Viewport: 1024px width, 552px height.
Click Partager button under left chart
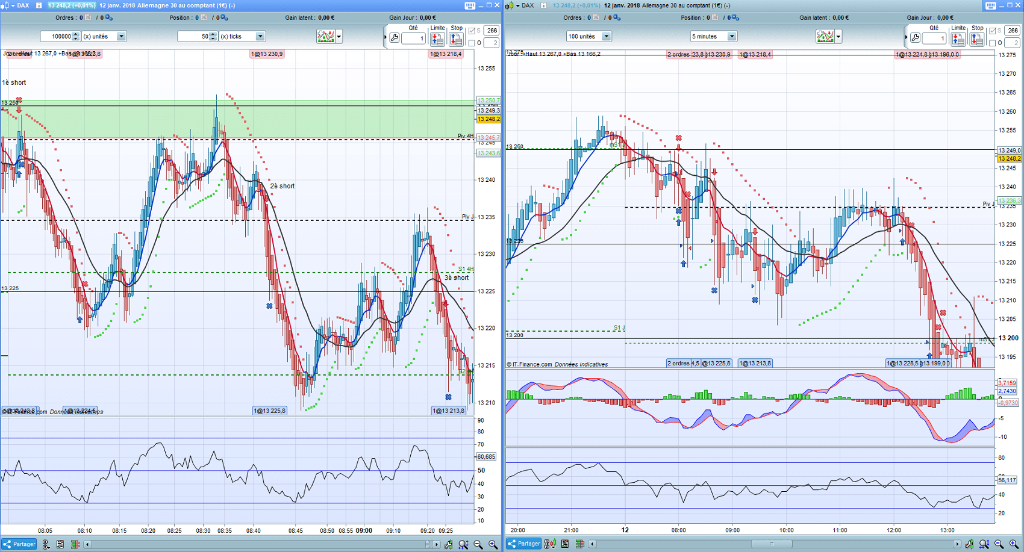(19, 544)
